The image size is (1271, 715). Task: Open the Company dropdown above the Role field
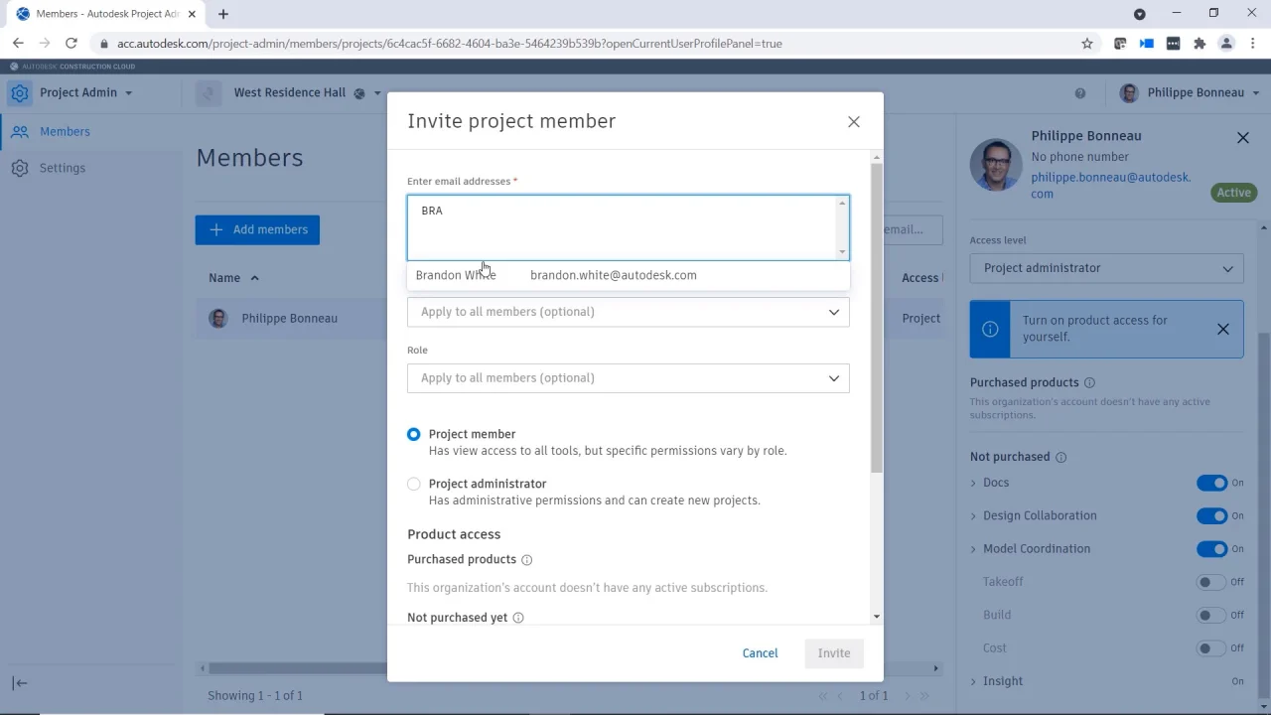628,312
